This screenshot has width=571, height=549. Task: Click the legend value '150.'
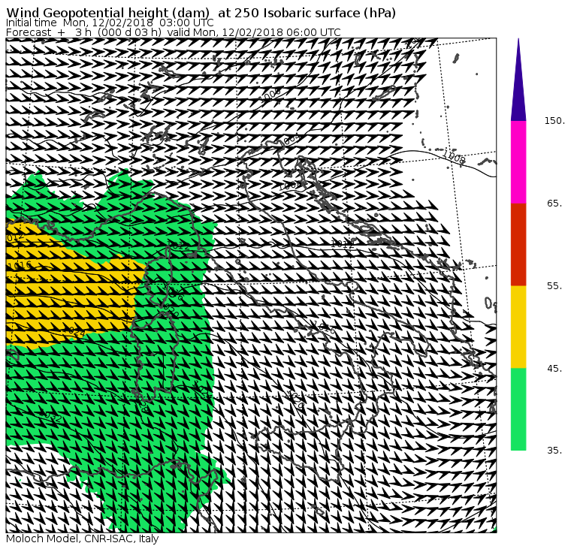[x=554, y=121]
